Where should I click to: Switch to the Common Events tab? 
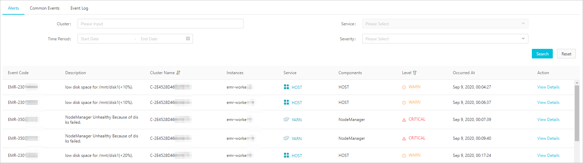coord(45,8)
